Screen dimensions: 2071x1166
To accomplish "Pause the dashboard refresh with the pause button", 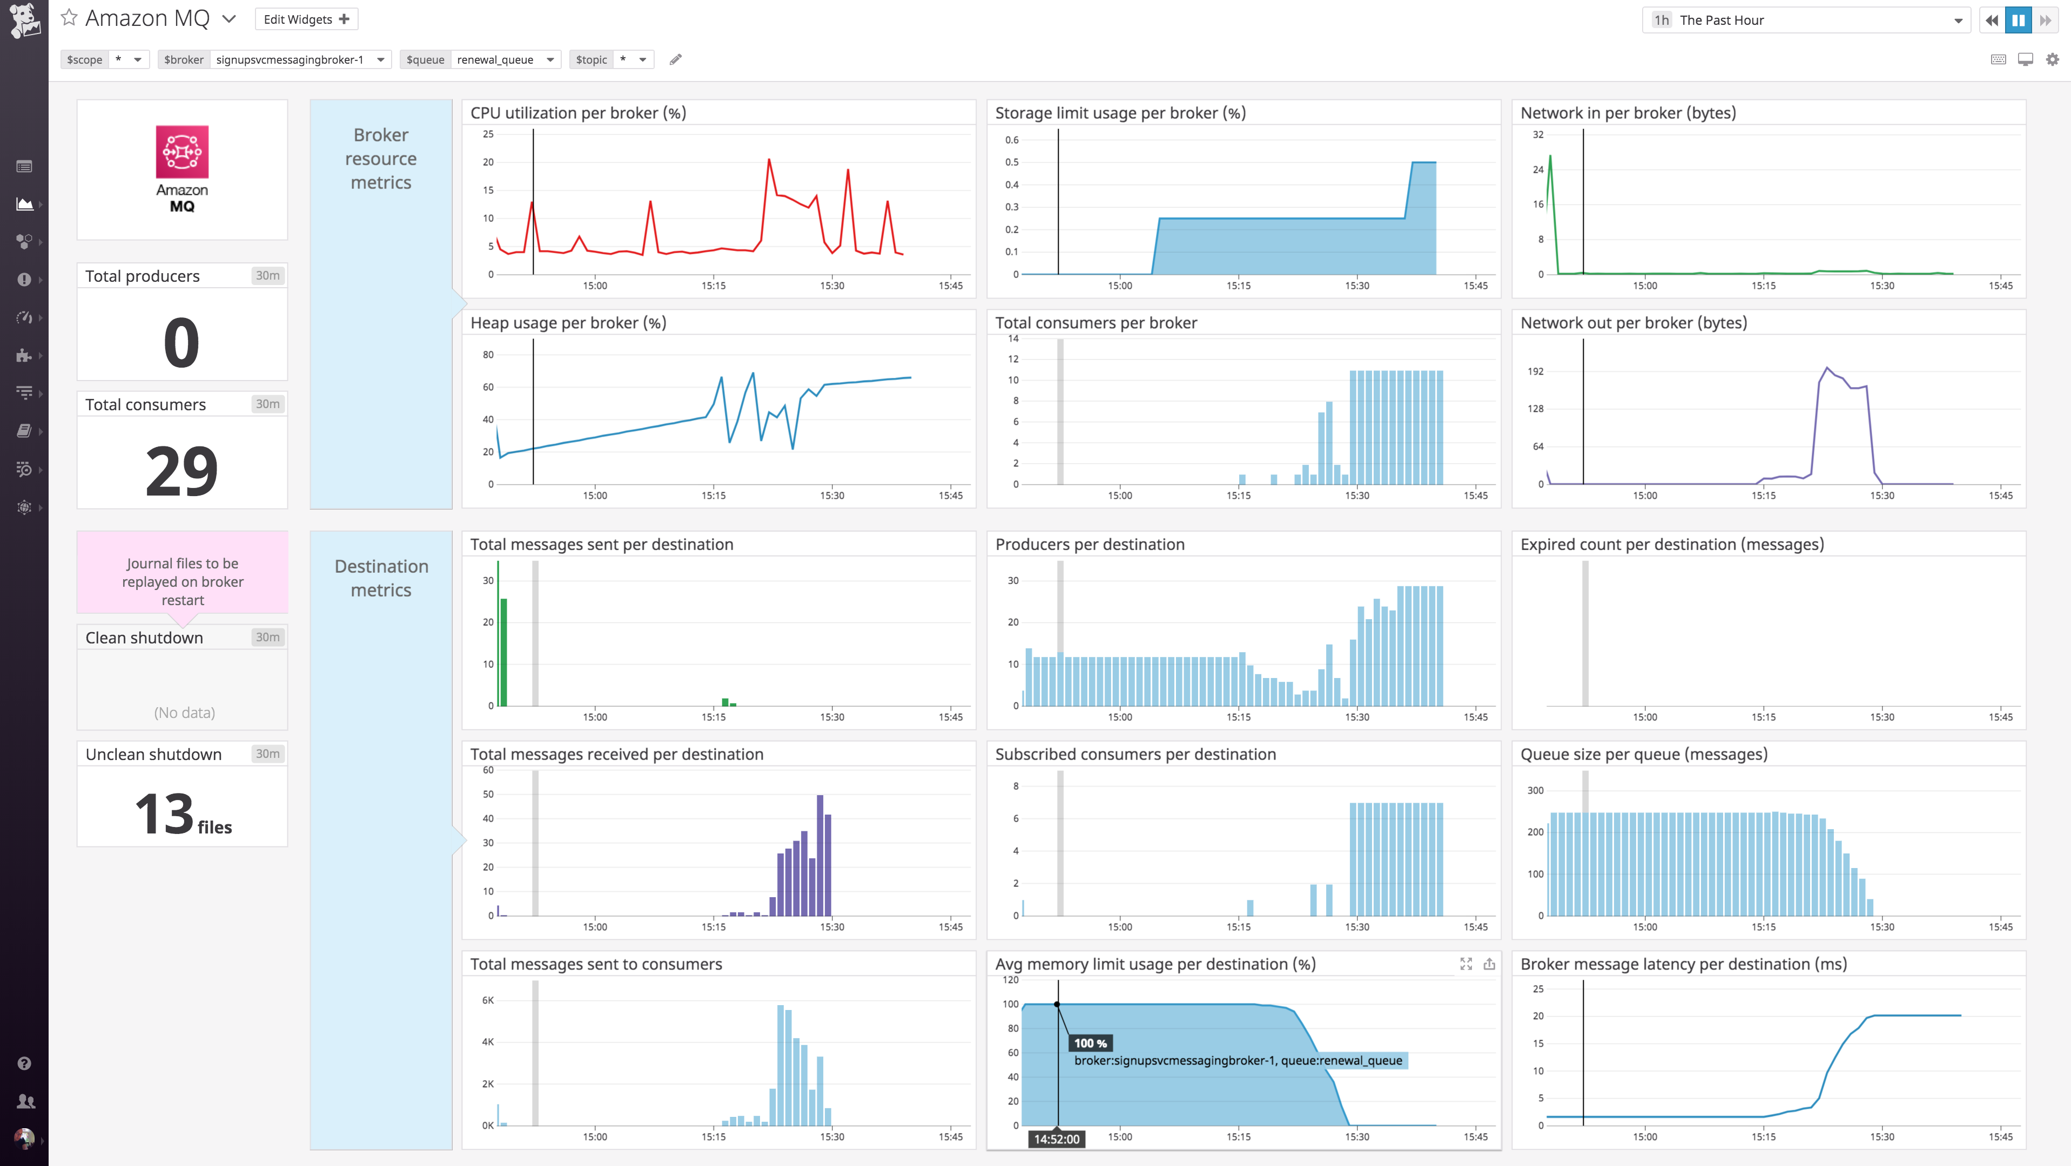I will coord(2019,20).
